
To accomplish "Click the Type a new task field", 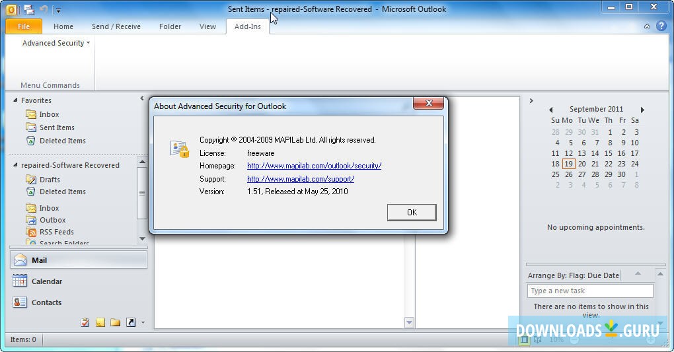I will click(x=590, y=291).
